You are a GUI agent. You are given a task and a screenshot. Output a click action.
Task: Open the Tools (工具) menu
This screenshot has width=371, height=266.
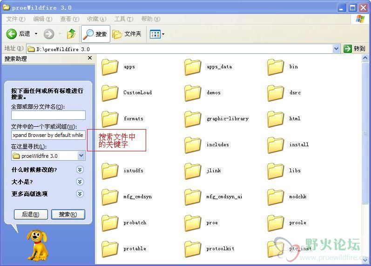(124, 19)
